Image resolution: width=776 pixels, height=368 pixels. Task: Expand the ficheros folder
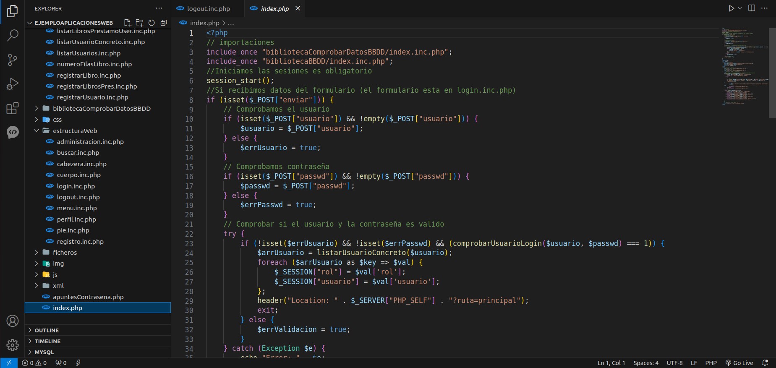pos(98,252)
